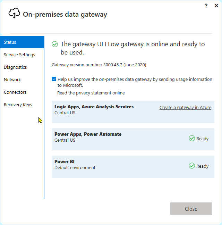Viewport: 222px width, 225px height.
Task: Click the Default environment text
Action: click(75, 167)
